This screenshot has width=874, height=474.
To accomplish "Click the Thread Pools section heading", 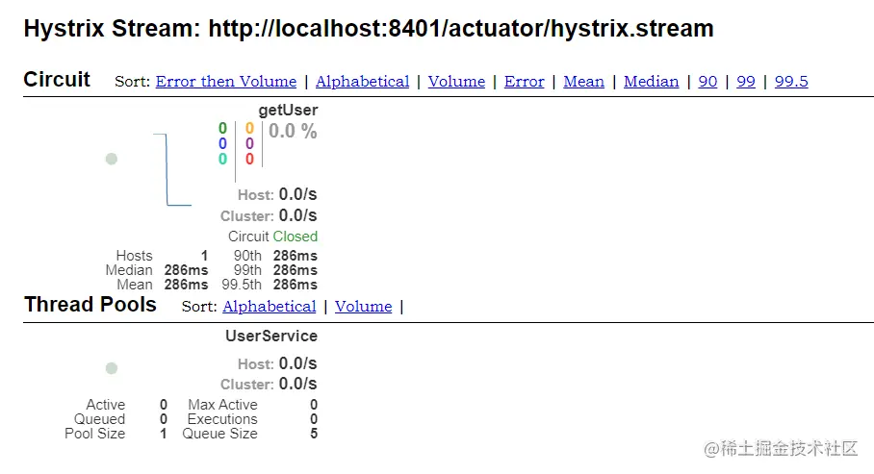I will click(x=90, y=305).
